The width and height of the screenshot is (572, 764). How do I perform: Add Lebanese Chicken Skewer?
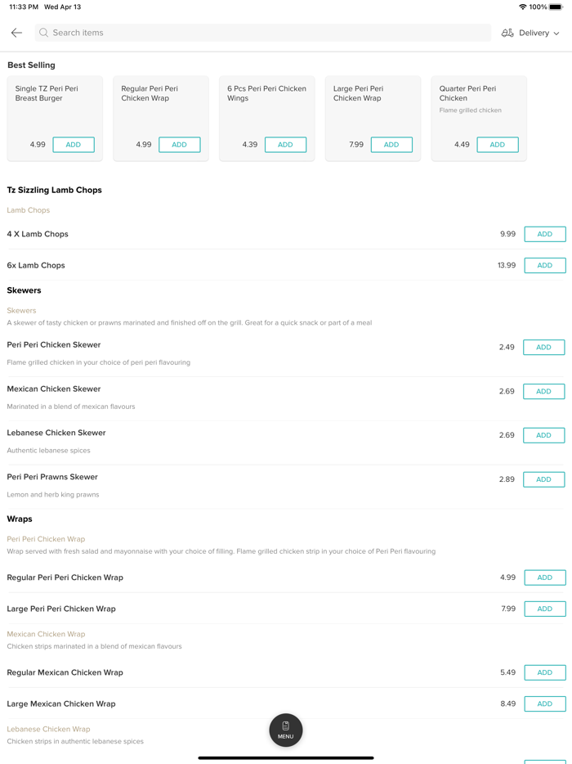[543, 435]
